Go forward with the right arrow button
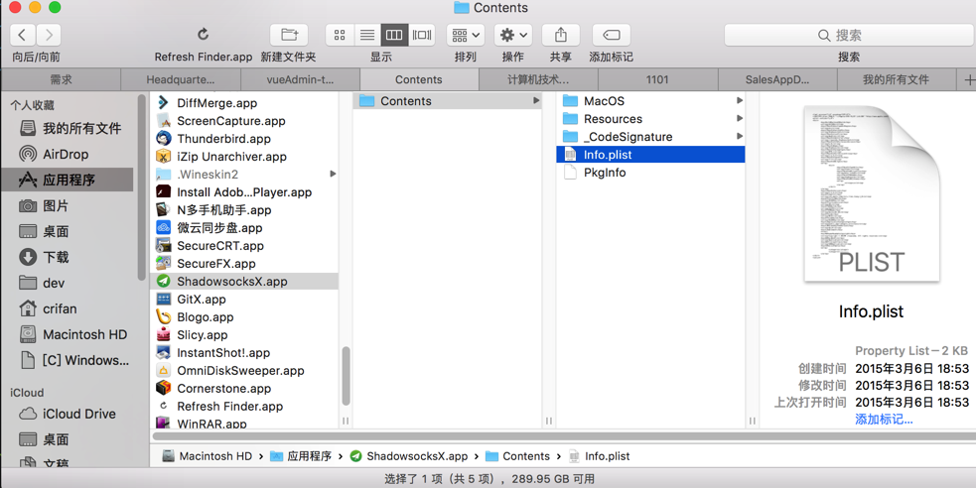 (x=49, y=35)
